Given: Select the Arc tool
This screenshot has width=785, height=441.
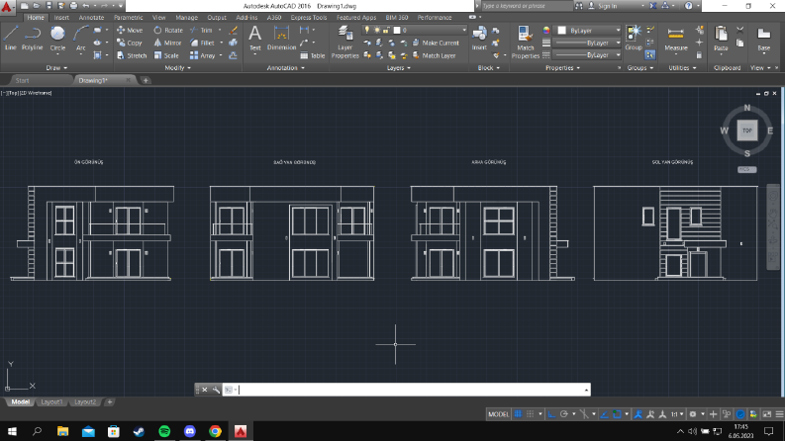Looking at the screenshot, I should tap(80, 38).
